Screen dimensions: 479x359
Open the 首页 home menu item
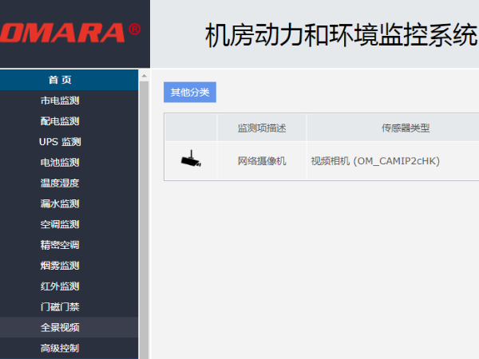point(60,80)
